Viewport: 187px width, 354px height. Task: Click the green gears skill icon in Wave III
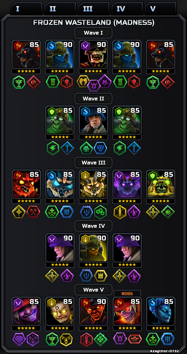pyautogui.click(x=100, y=212)
